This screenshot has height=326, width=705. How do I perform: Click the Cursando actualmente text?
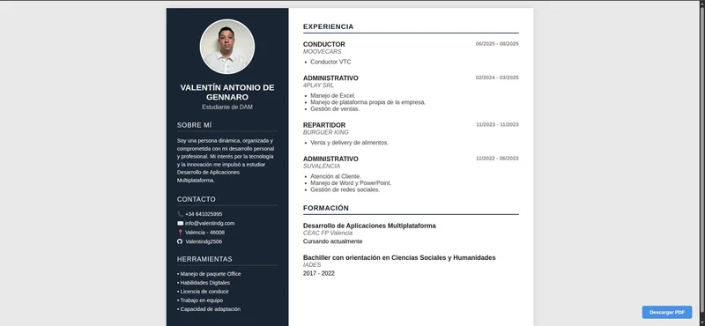(x=332, y=241)
